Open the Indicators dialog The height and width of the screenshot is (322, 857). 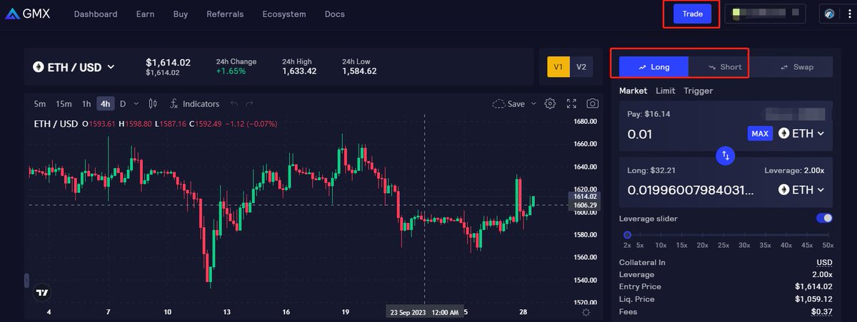click(194, 104)
